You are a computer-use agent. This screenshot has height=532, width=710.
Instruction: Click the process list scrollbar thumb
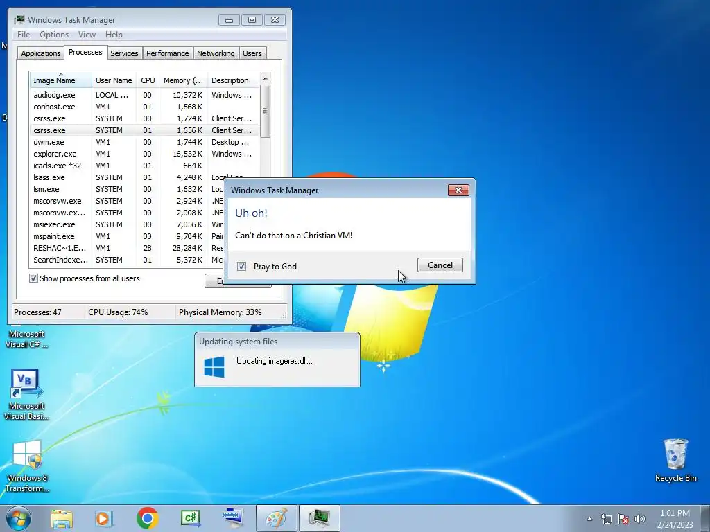(x=266, y=111)
